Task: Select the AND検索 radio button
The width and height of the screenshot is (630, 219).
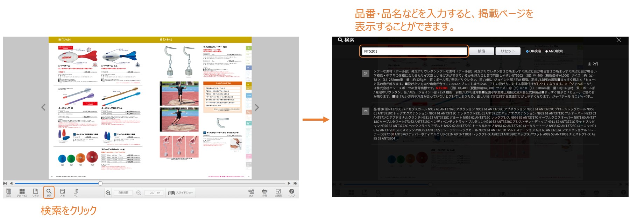Action: 547,52
